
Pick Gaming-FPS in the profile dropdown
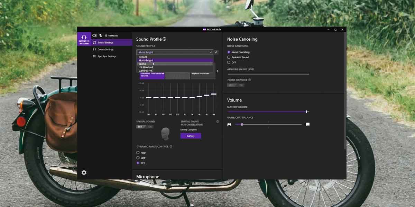click(x=146, y=71)
